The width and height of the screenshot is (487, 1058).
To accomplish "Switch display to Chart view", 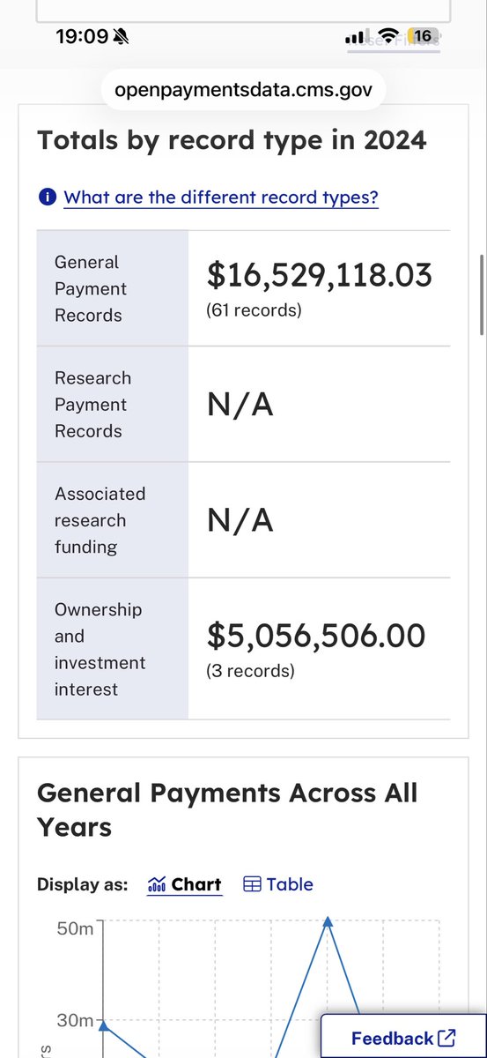I will [x=185, y=884].
